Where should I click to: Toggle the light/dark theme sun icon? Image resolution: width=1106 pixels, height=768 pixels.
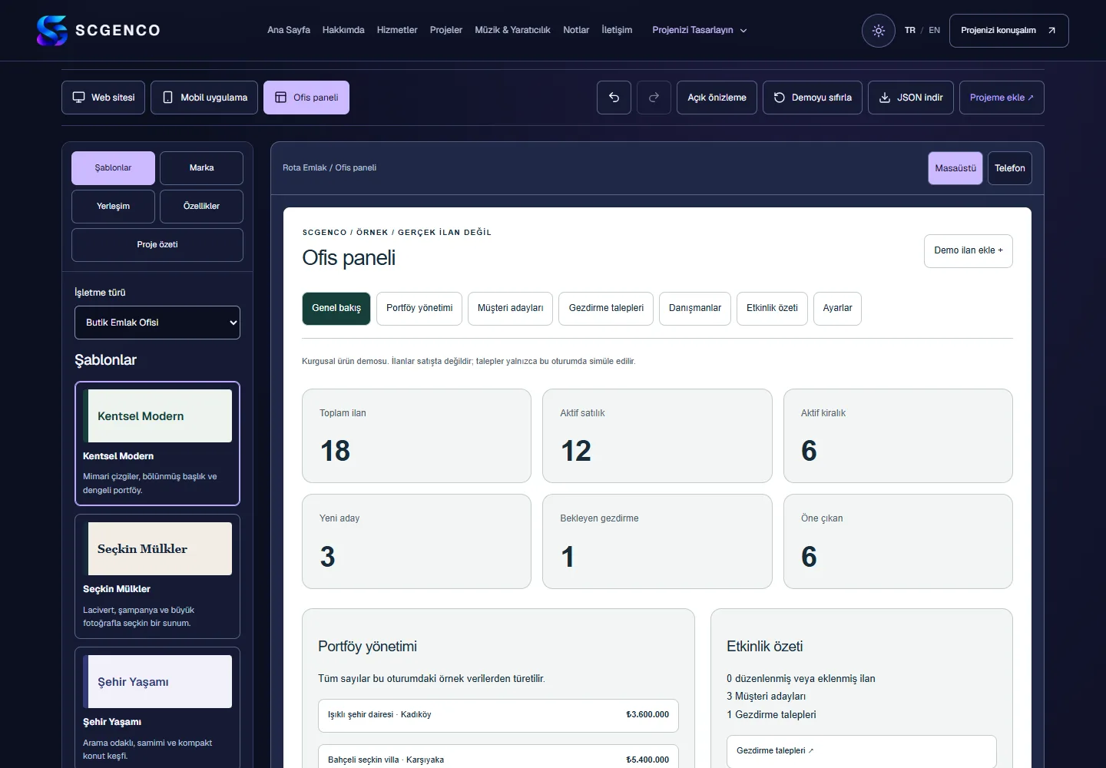coord(879,31)
